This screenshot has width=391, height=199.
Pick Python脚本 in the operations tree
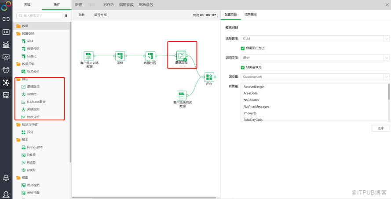[35, 148]
